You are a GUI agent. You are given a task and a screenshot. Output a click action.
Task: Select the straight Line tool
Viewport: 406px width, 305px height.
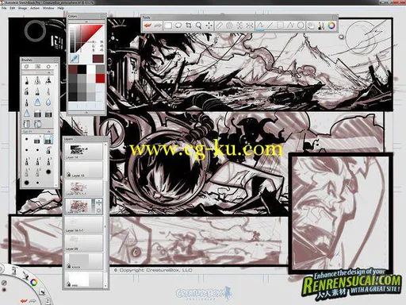tap(270, 25)
